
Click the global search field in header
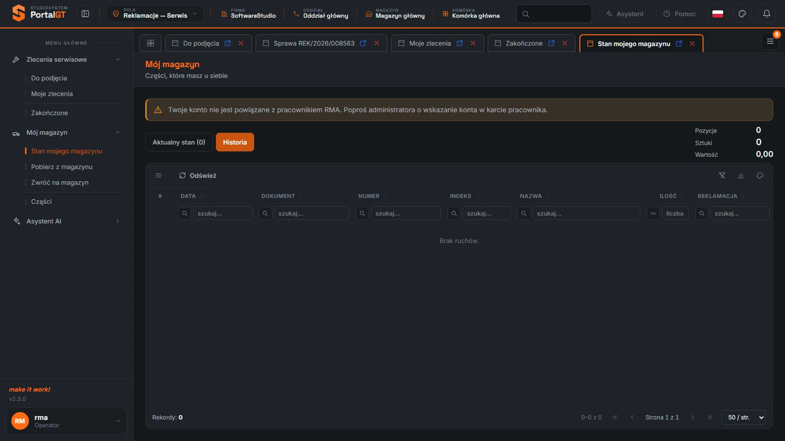coord(554,14)
